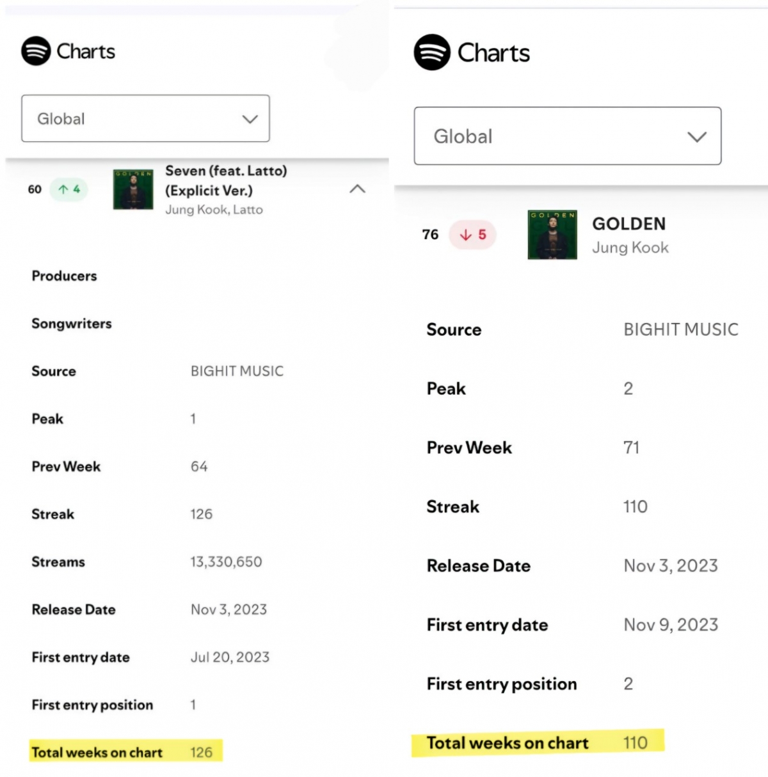Click the right Charts heading text
Viewport: 768px width, 777px height.
click(x=493, y=52)
